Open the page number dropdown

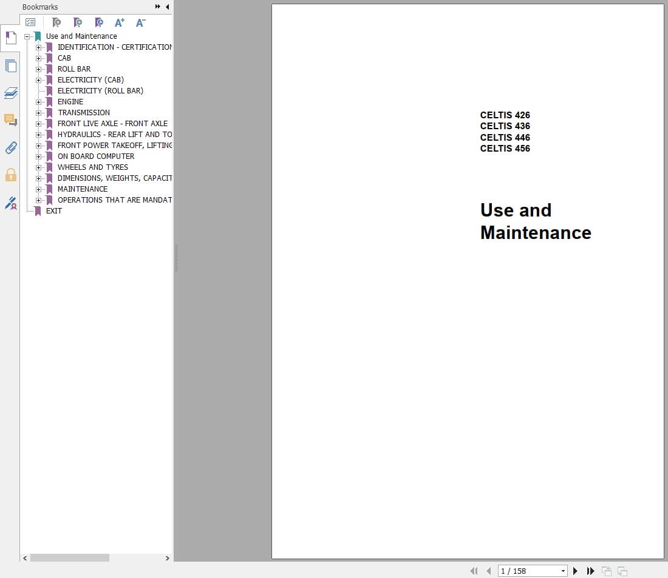tap(563, 571)
